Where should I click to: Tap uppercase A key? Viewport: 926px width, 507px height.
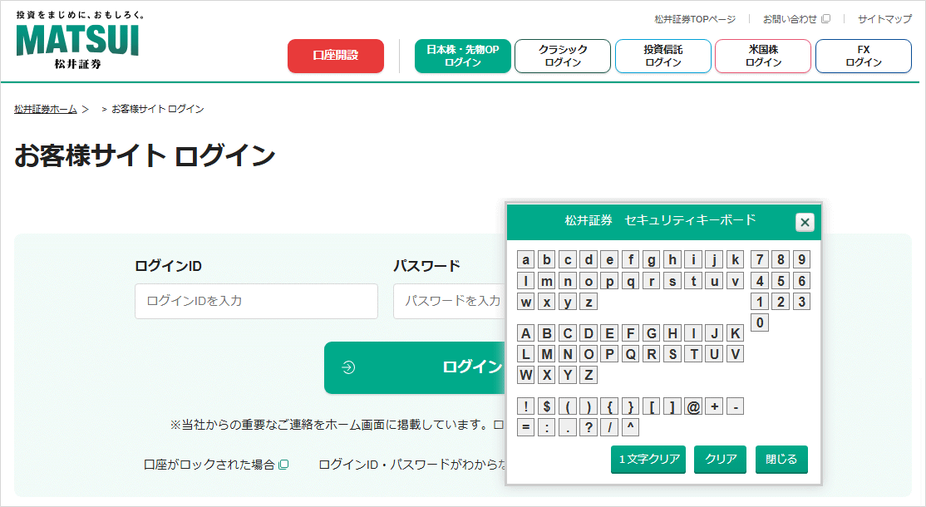(525, 333)
